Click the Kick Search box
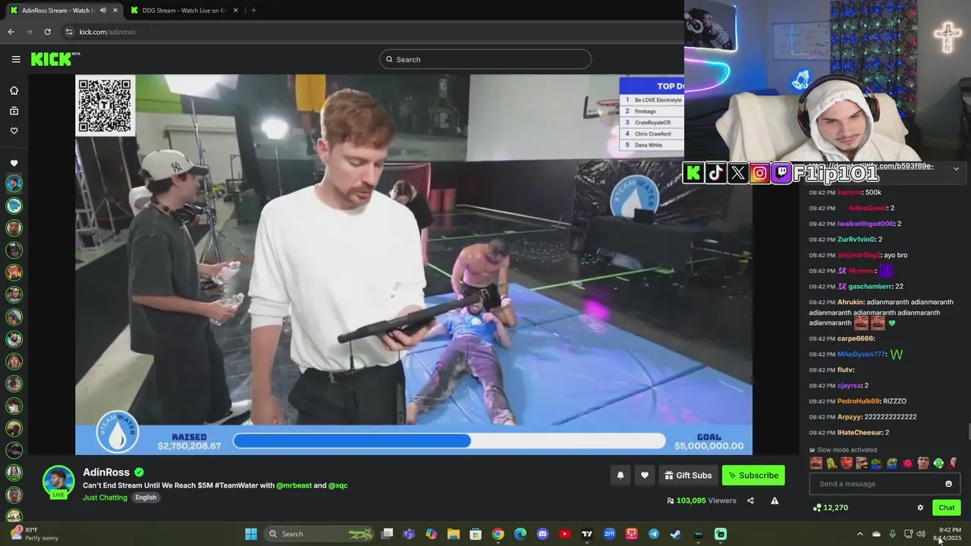The width and height of the screenshot is (971, 546). [485, 59]
